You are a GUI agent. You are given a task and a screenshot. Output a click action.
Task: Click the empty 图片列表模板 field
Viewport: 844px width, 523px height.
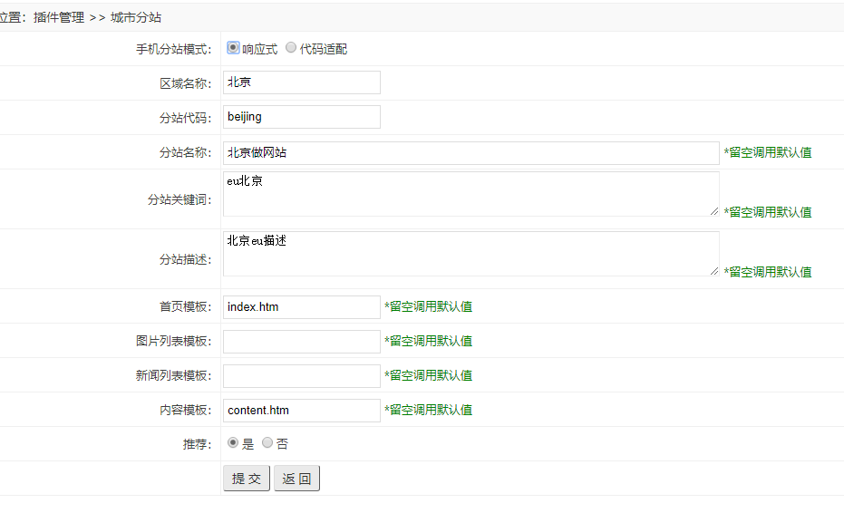tap(301, 342)
